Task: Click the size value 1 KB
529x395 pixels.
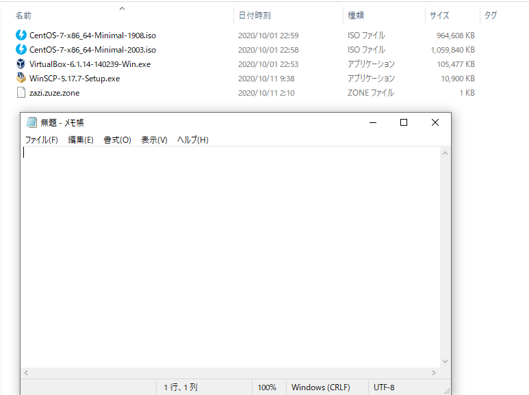Action: 467,93
